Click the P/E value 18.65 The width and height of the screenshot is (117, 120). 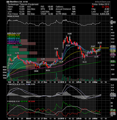(x=51, y=7)
